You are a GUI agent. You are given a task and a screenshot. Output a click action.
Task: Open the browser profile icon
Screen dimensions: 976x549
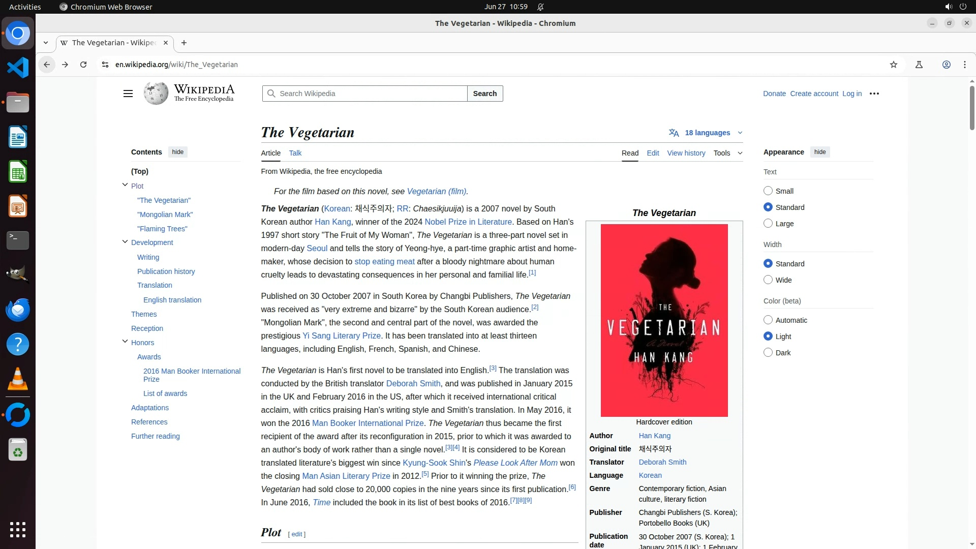pyautogui.click(x=946, y=65)
